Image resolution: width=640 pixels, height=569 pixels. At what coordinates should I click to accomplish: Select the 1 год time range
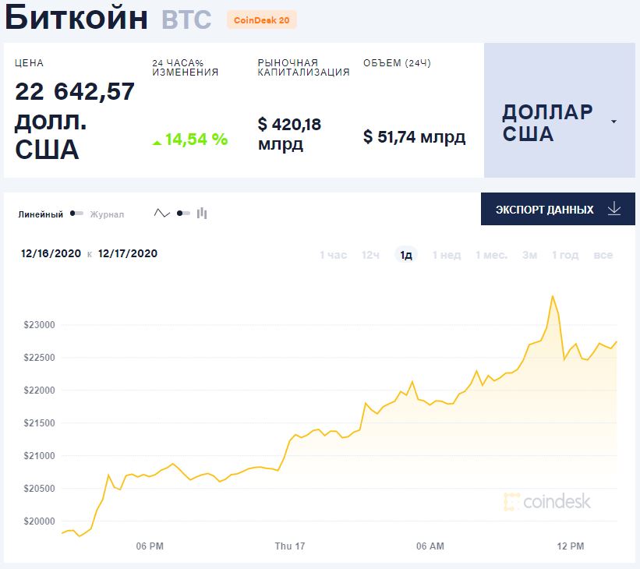pyautogui.click(x=565, y=255)
